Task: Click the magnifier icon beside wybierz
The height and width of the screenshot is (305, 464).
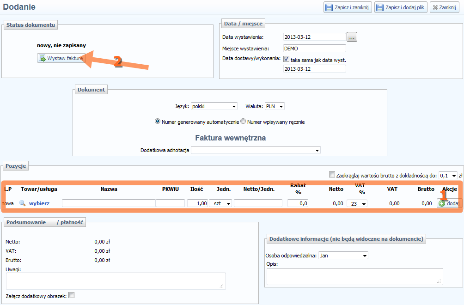Action: (22, 203)
